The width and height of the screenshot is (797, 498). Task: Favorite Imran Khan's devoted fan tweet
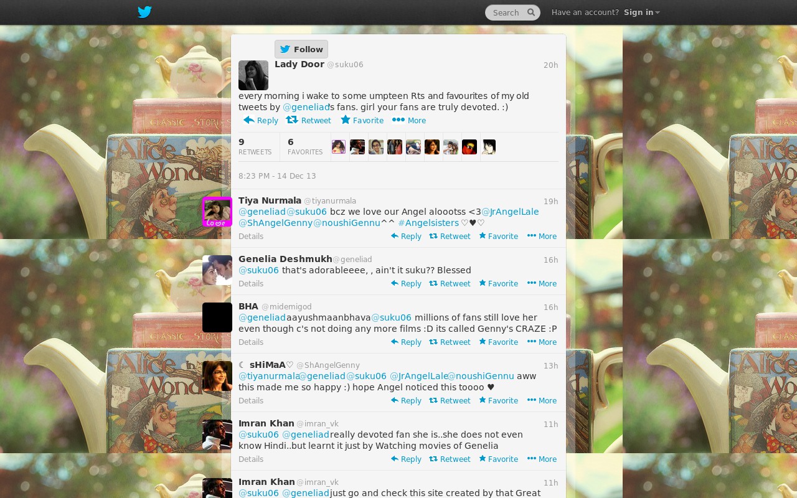tap(498, 459)
